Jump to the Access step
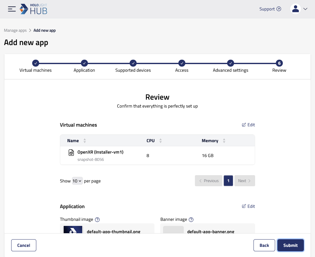The height and width of the screenshot is (257, 315). [x=182, y=63]
